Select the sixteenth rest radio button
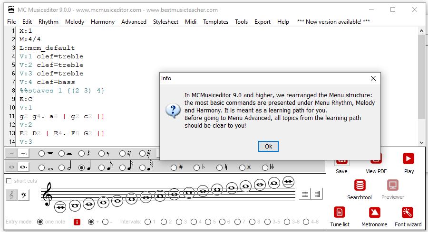This screenshot has height=232, width=428. click(122, 154)
